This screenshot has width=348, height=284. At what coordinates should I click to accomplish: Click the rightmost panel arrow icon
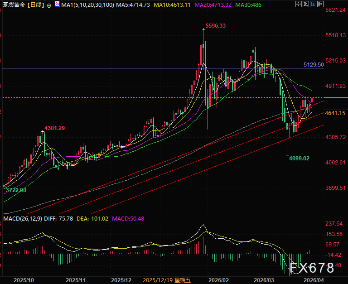pyautogui.click(x=321, y=4)
